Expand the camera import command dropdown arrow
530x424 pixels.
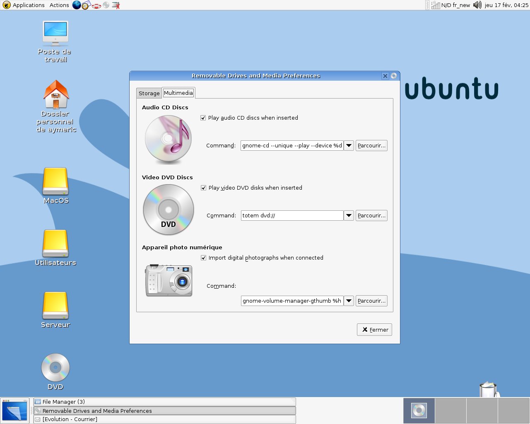(349, 301)
